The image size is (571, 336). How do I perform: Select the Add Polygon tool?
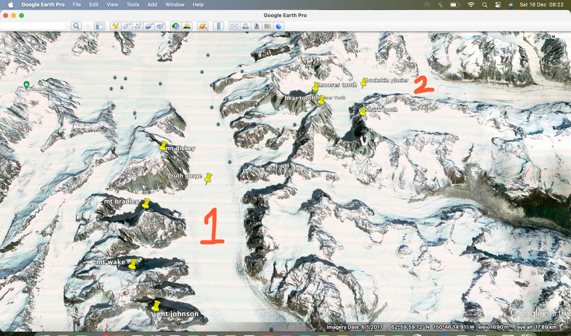127,26
